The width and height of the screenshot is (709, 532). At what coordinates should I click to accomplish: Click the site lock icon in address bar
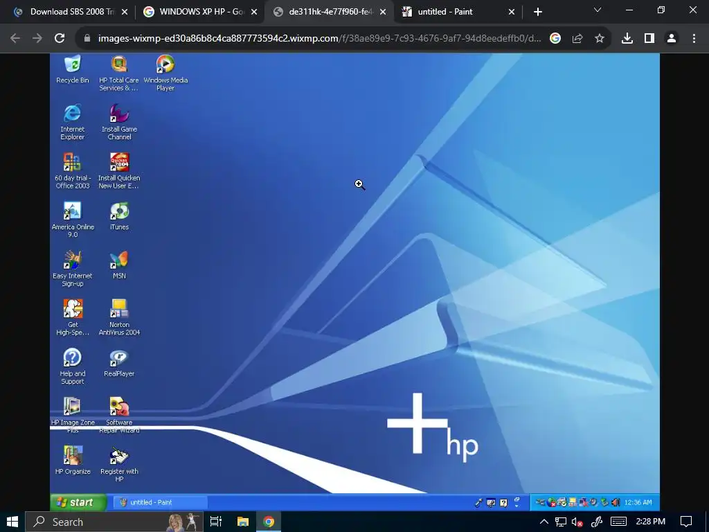(x=87, y=39)
